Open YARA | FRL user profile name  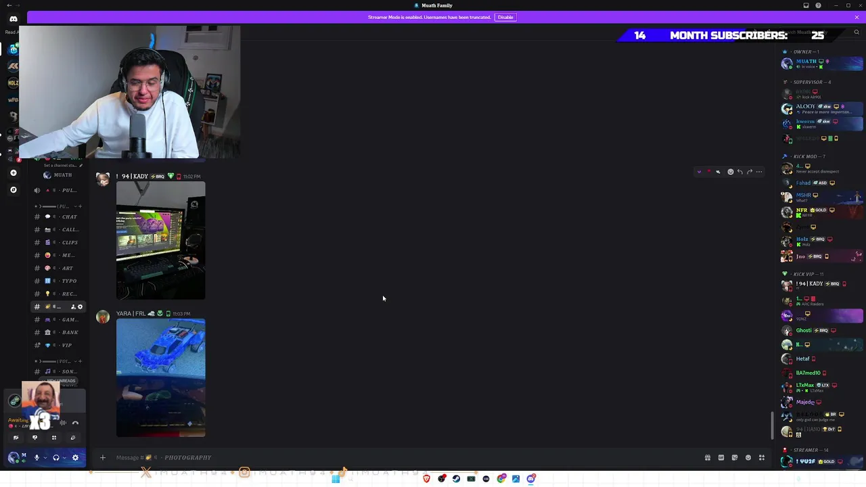pos(131,314)
